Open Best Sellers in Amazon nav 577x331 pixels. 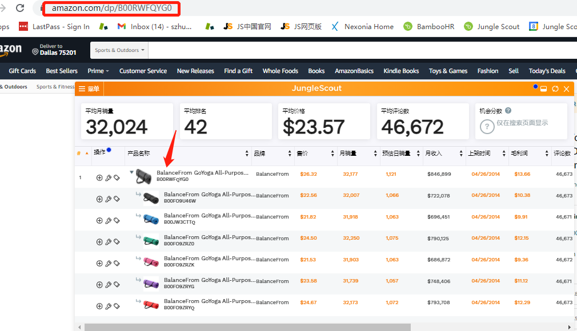point(62,71)
